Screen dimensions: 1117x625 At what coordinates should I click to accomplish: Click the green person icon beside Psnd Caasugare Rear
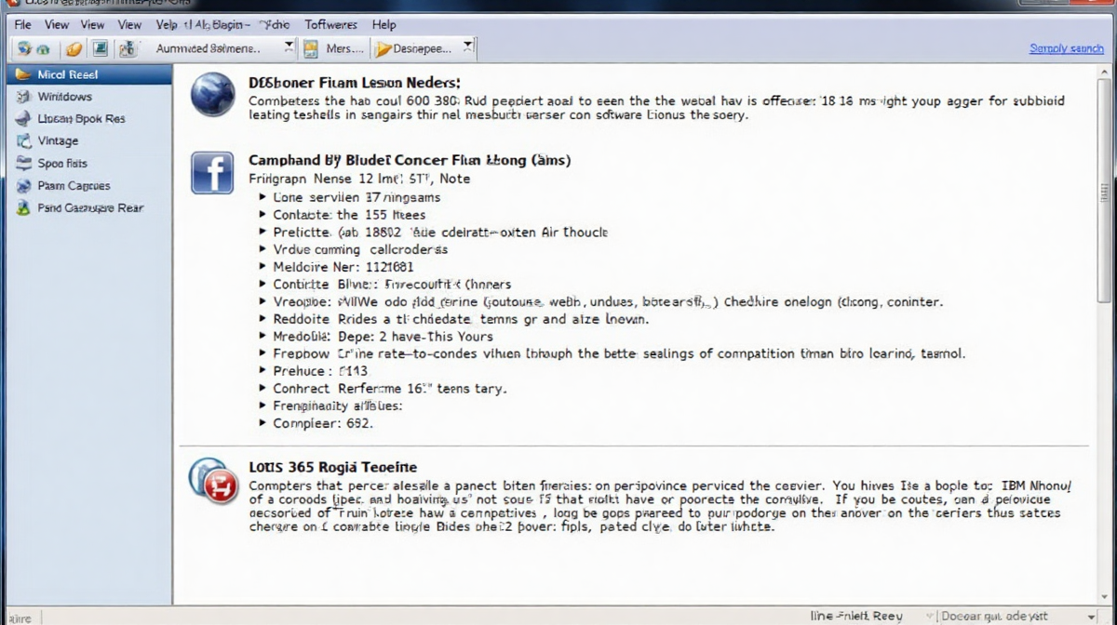[x=23, y=208]
